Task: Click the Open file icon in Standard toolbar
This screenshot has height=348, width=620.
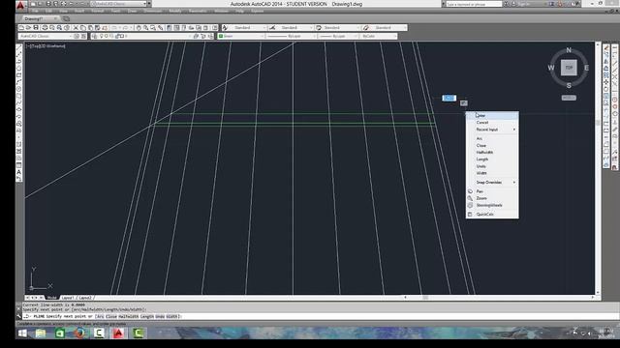Action: pyautogui.click(x=28, y=28)
